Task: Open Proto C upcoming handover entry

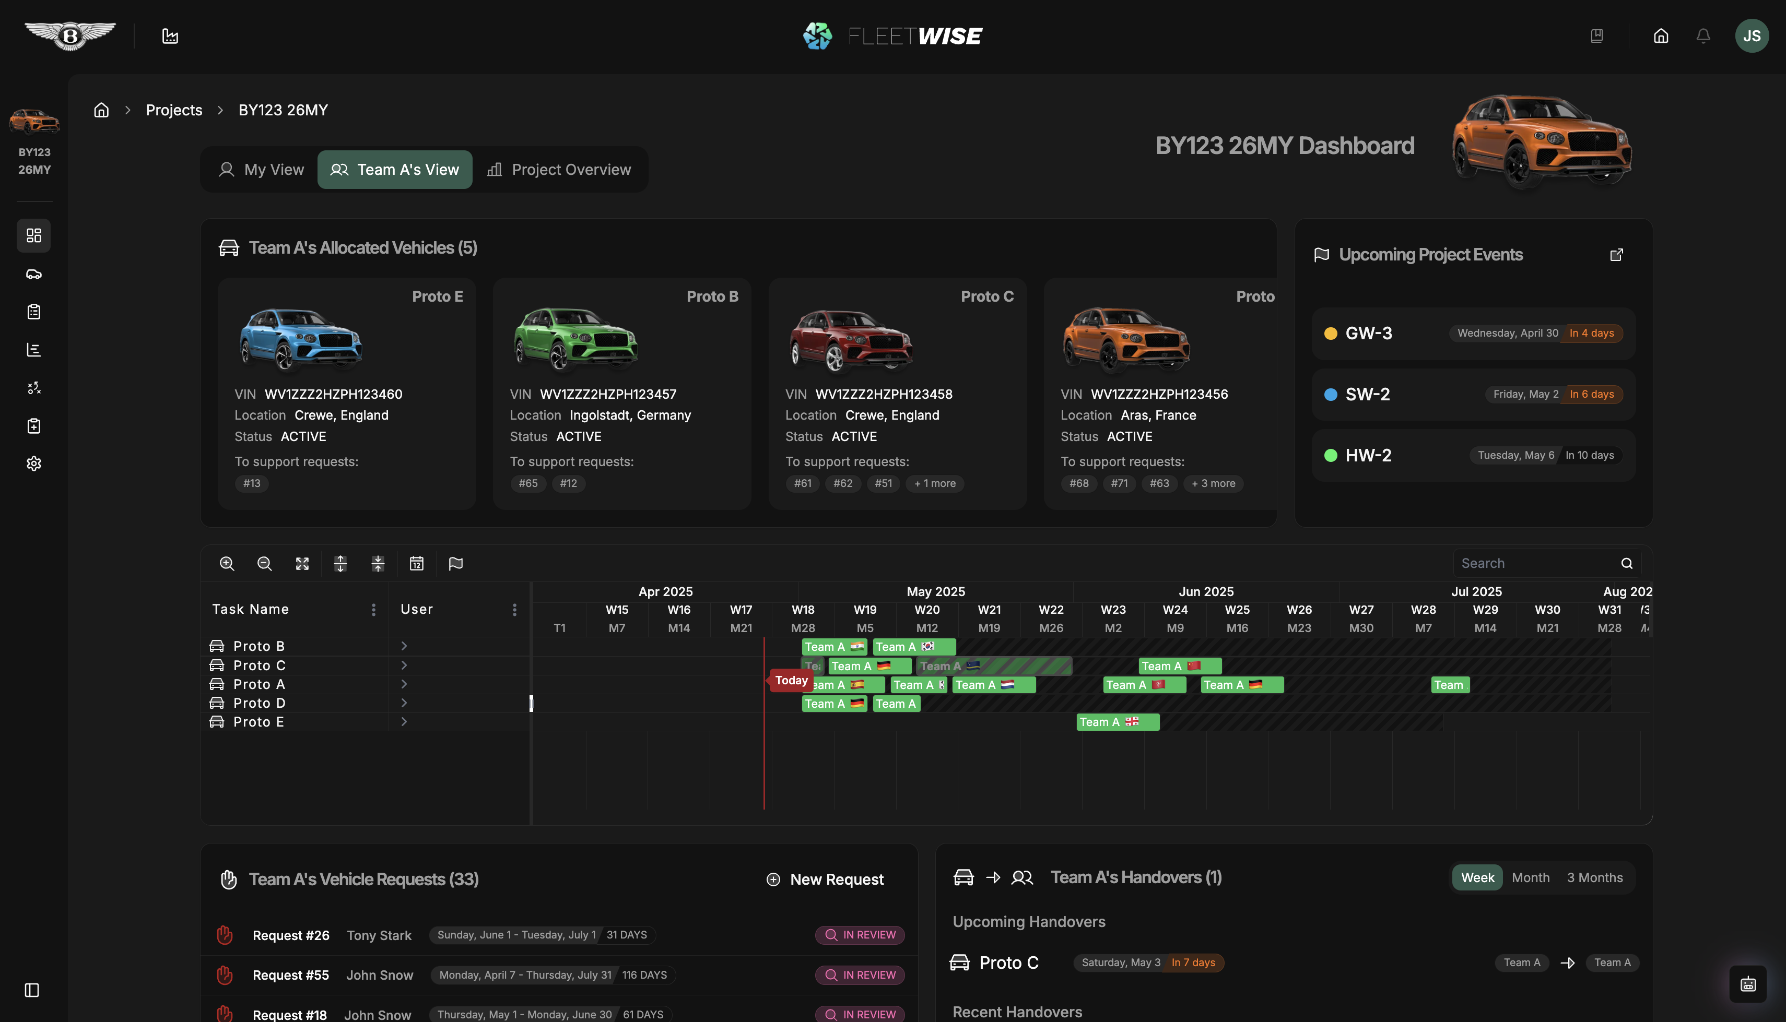Action: point(1294,962)
